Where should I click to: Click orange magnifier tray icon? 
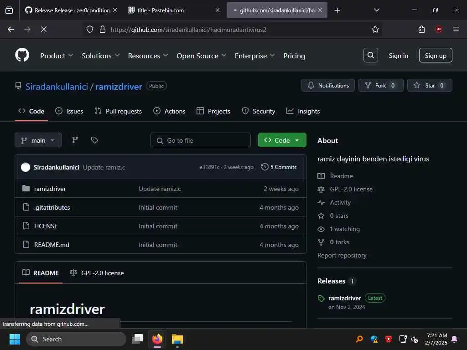[x=359, y=339]
